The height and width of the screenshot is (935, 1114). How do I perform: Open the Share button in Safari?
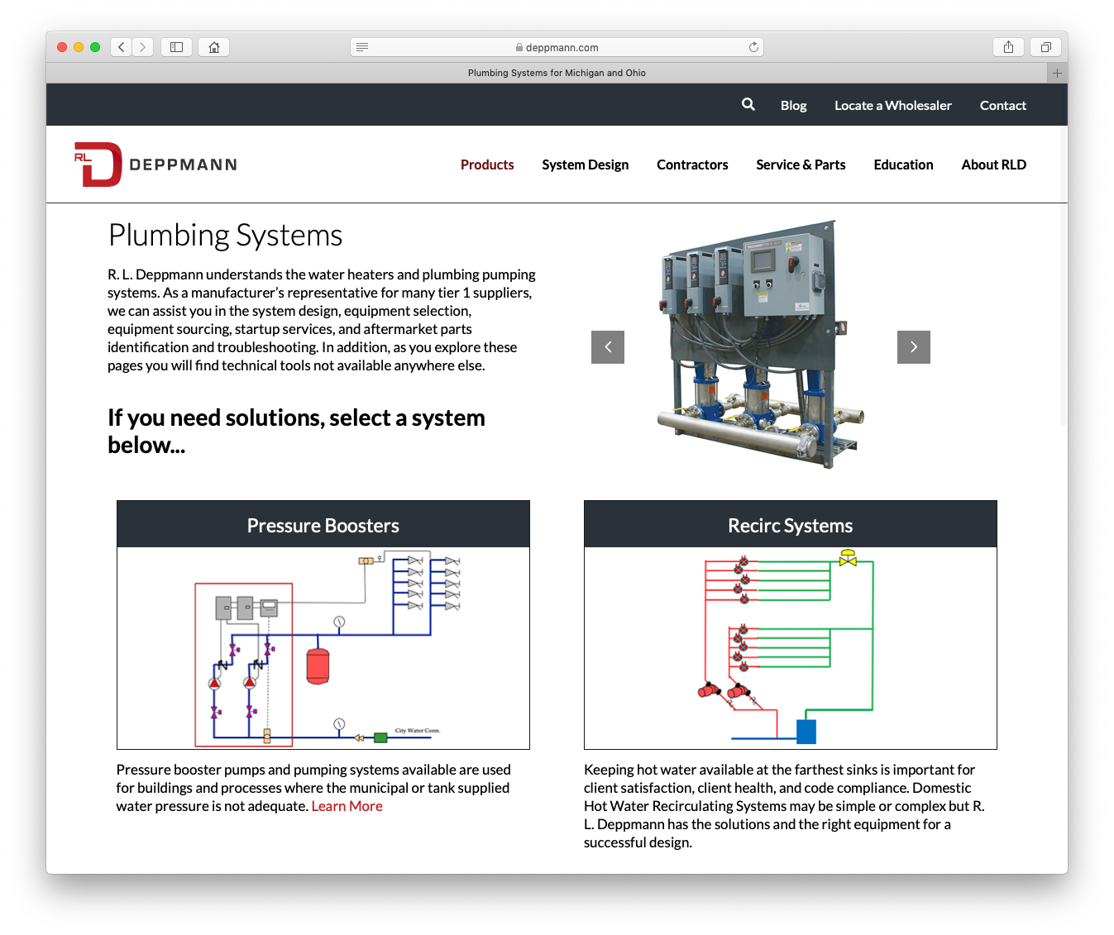(x=1008, y=47)
